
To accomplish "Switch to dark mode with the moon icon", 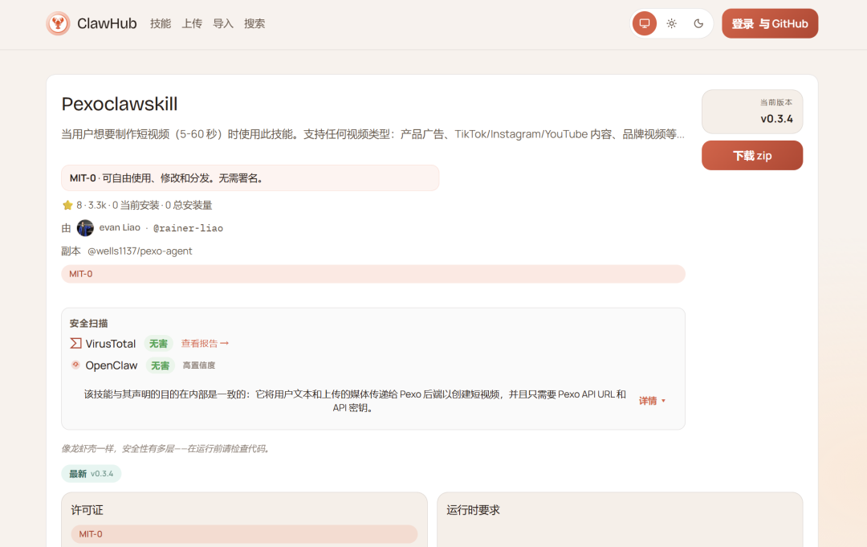I will point(698,23).
